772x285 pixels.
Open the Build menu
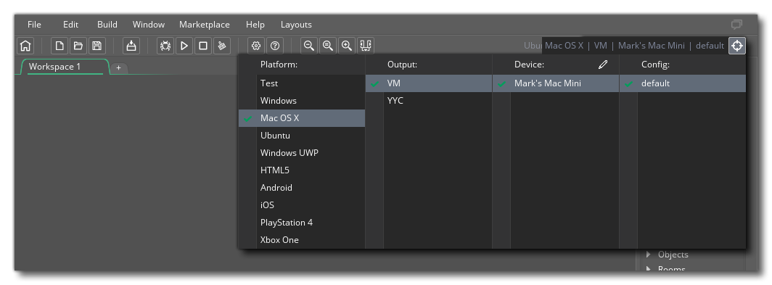point(107,24)
